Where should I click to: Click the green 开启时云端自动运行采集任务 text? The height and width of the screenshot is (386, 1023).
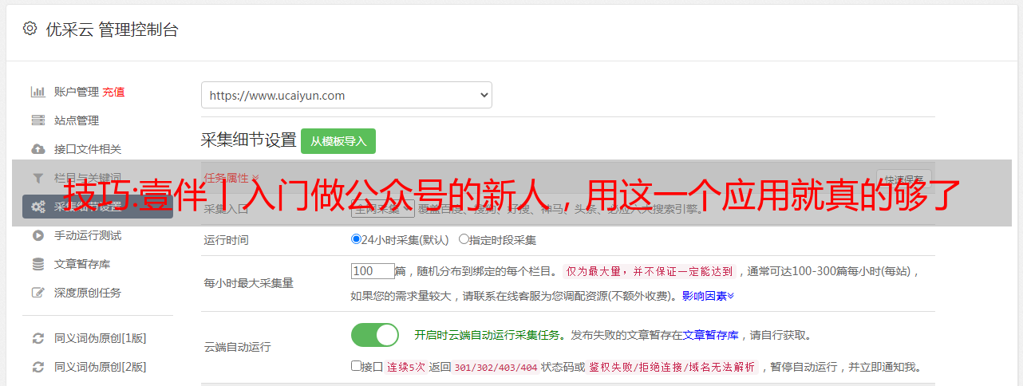(x=486, y=335)
